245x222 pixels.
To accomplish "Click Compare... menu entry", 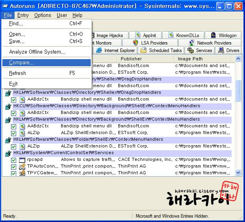I will click(47, 63).
